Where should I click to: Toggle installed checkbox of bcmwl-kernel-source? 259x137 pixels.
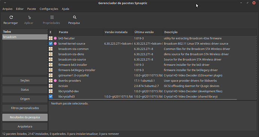pyautogui.click(x=51, y=44)
